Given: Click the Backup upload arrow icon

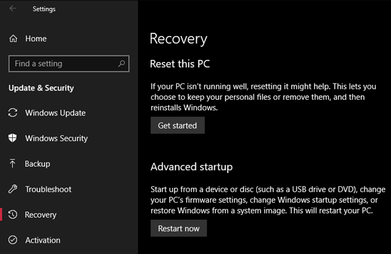Looking at the screenshot, I should 13,164.
